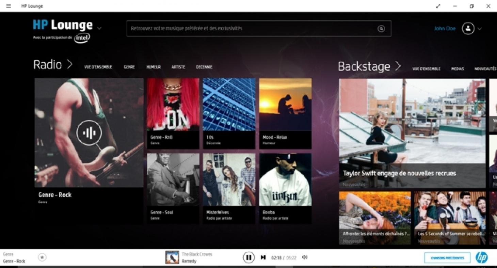Open Affronter les éléments déchaînés article
497x268 pixels.
coord(375,218)
